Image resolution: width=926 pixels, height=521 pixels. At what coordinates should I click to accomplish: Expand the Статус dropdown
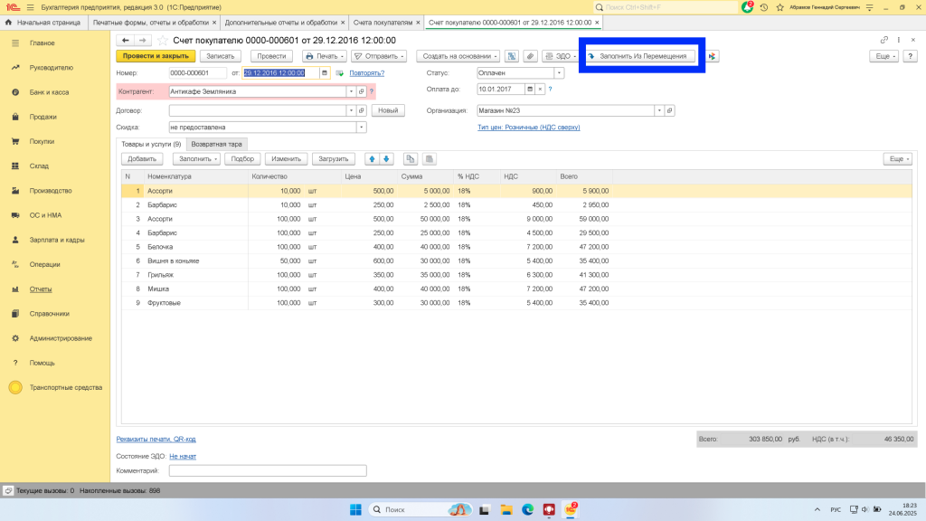559,73
